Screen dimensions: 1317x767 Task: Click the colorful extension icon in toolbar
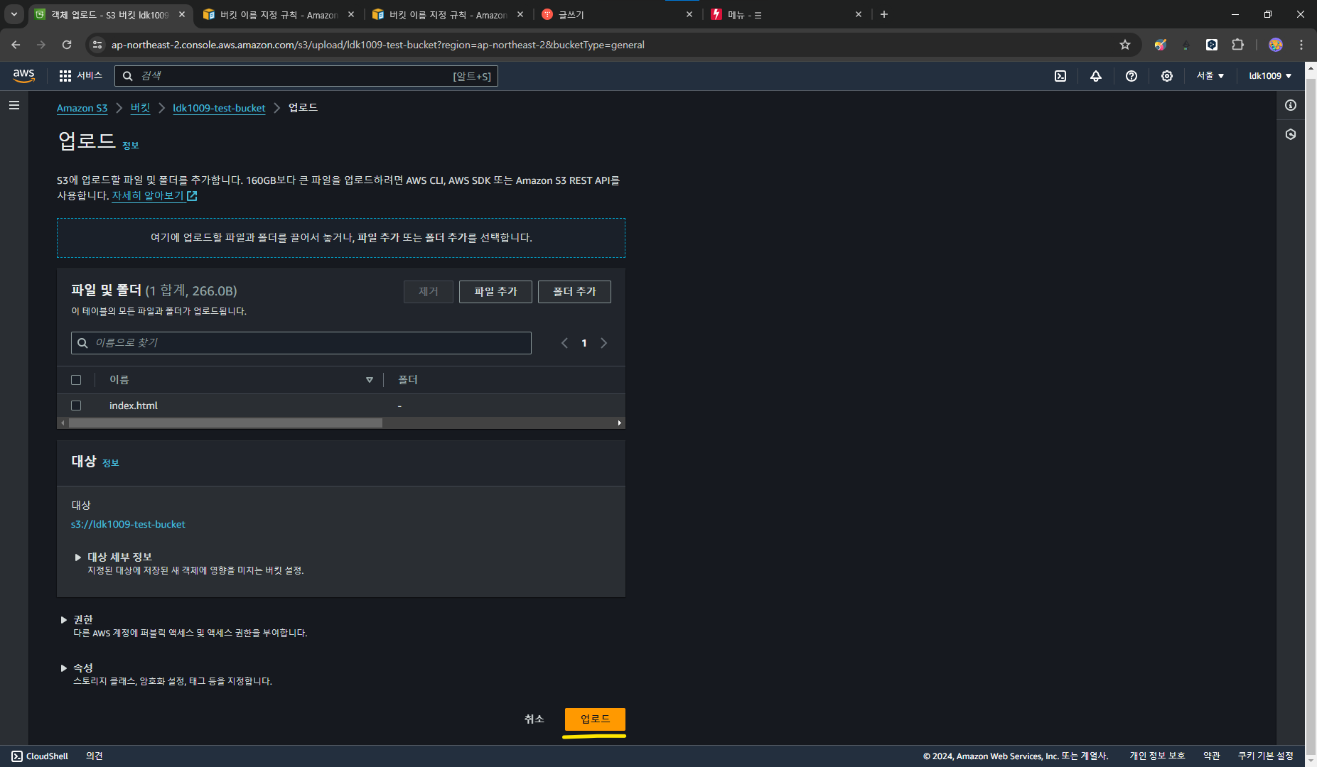click(x=1161, y=45)
